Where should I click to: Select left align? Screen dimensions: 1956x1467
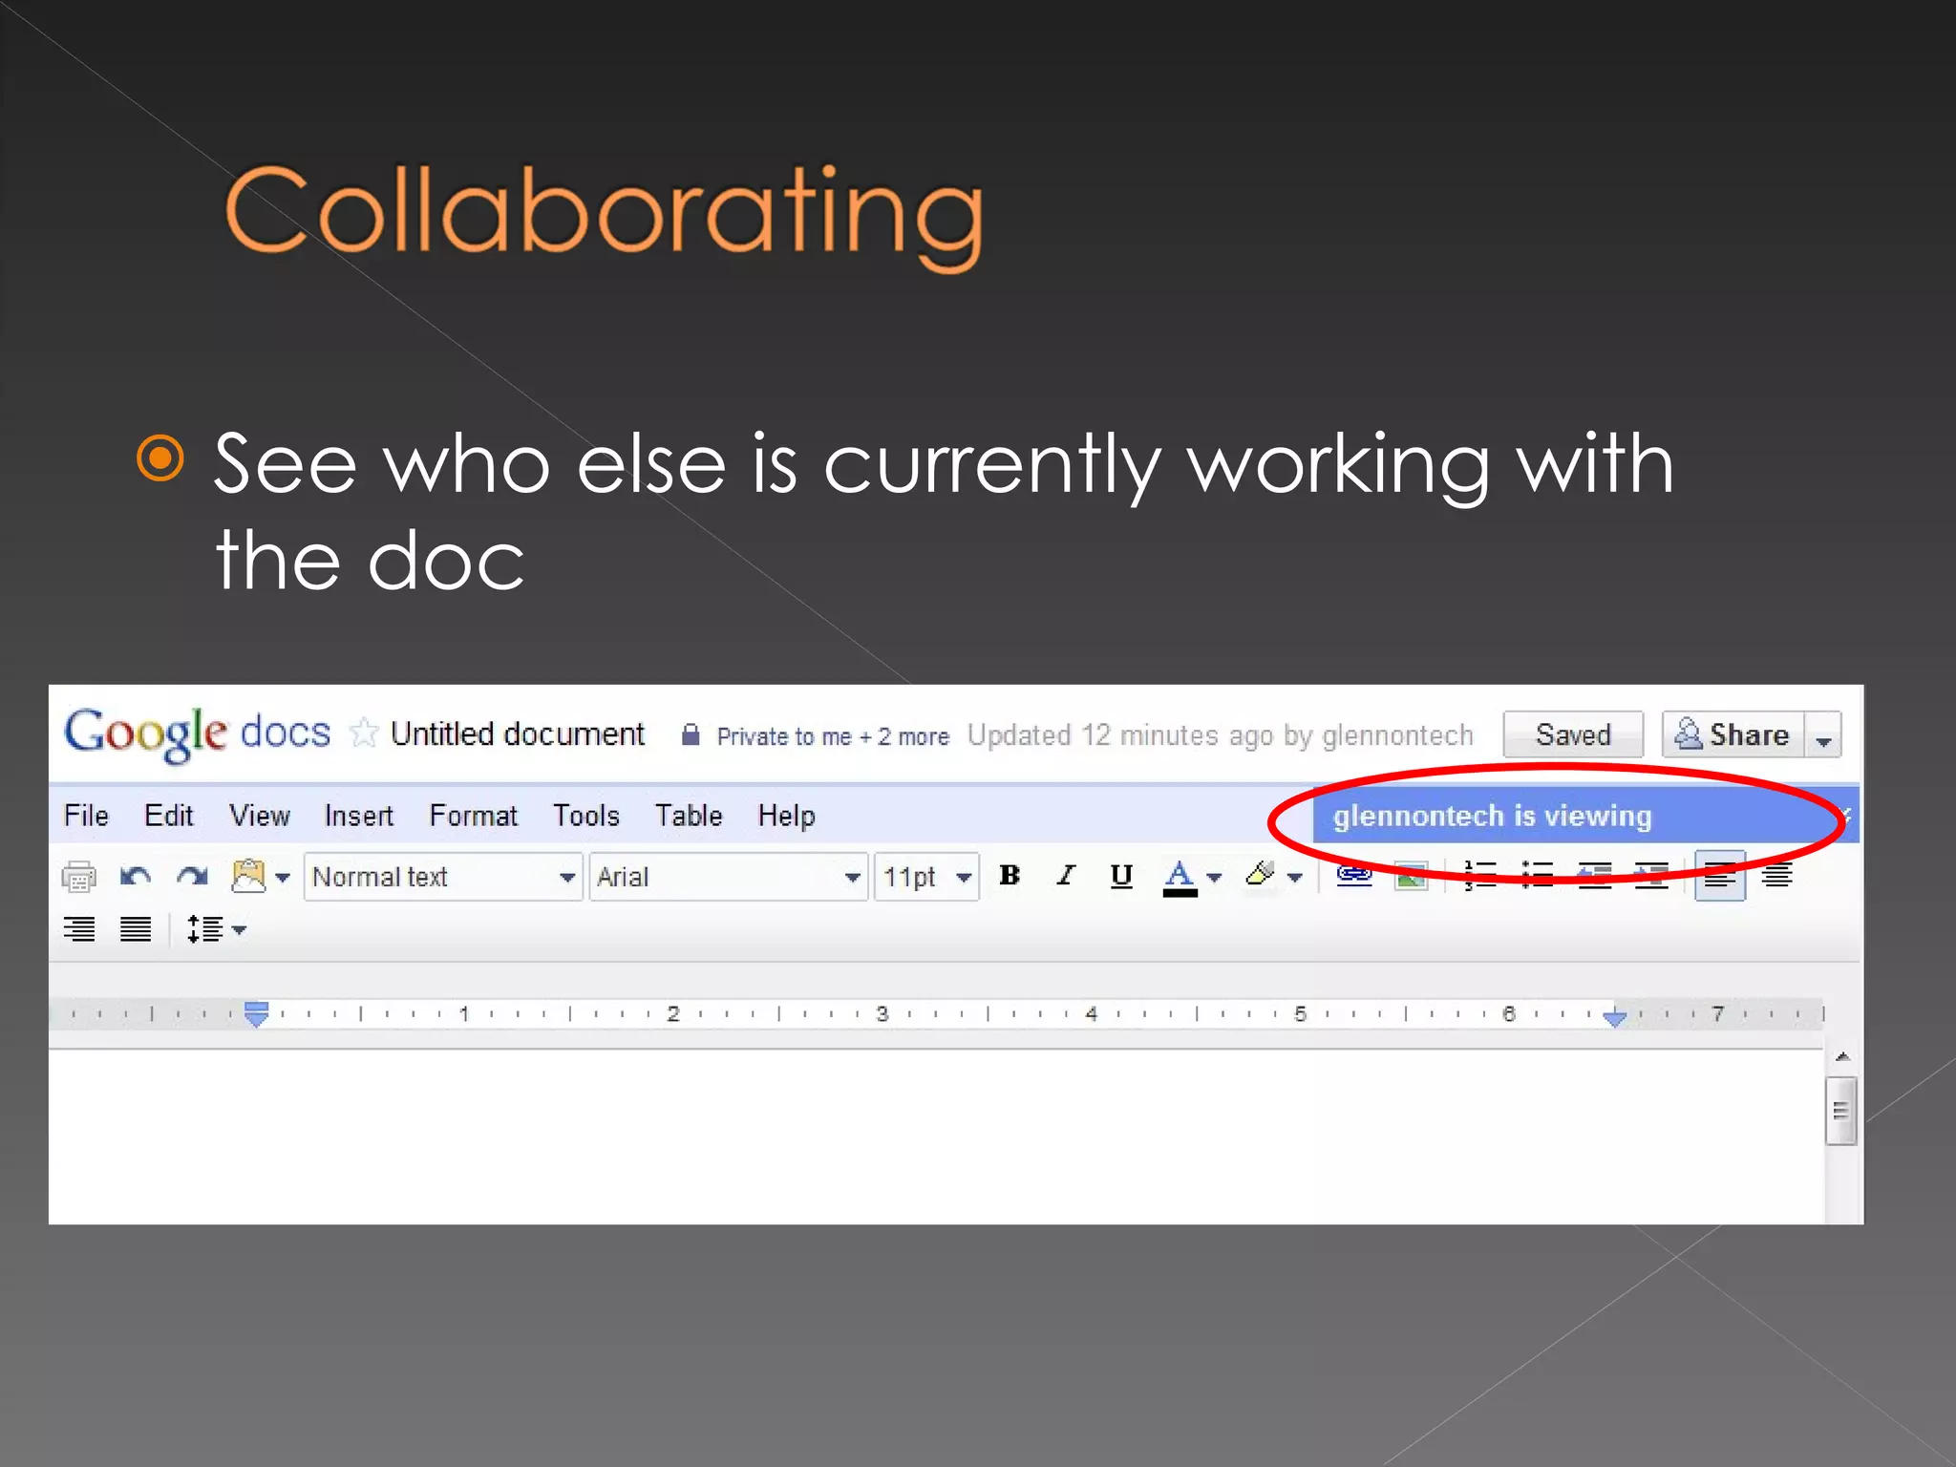click(x=1720, y=876)
